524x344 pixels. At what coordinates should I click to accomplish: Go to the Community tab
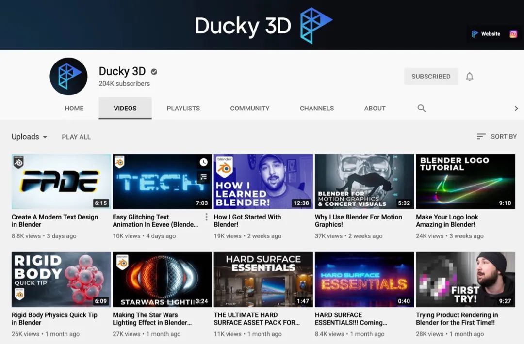click(x=250, y=109)
